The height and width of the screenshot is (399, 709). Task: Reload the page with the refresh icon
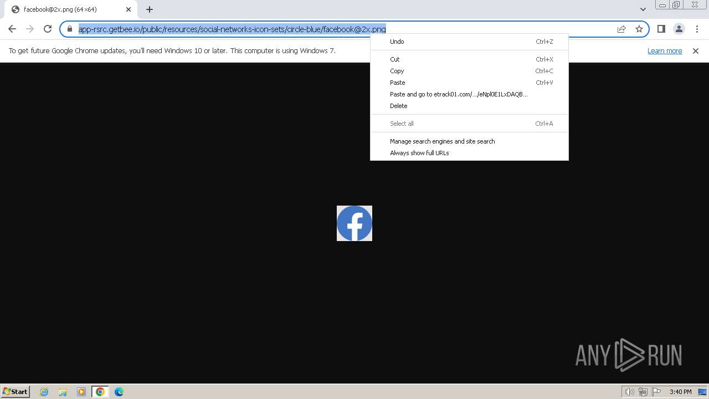(48, 29)
